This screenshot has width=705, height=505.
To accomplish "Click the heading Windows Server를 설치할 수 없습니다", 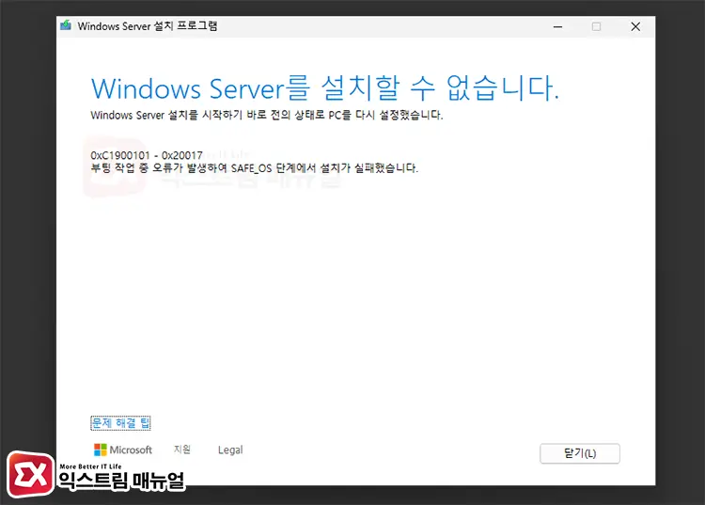I will click(325, 88).
